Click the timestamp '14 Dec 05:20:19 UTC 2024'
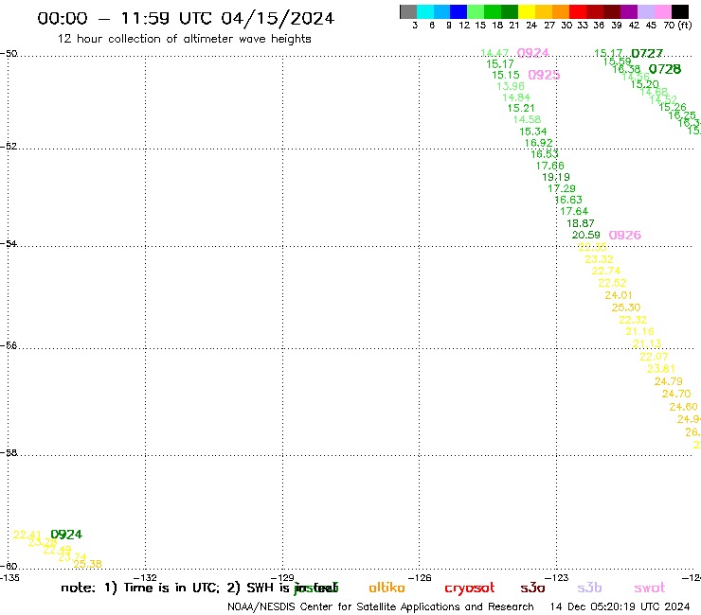The image size is (701, 615). pos(620,606)
